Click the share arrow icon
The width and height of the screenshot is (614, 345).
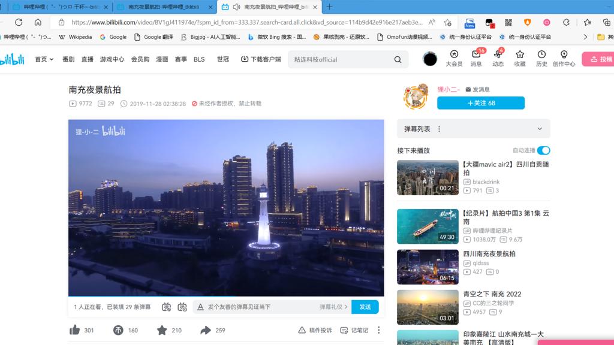[x=206, y=330]
